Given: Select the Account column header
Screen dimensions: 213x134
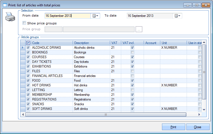Looking at the screenshot, I should coord(151,43).
